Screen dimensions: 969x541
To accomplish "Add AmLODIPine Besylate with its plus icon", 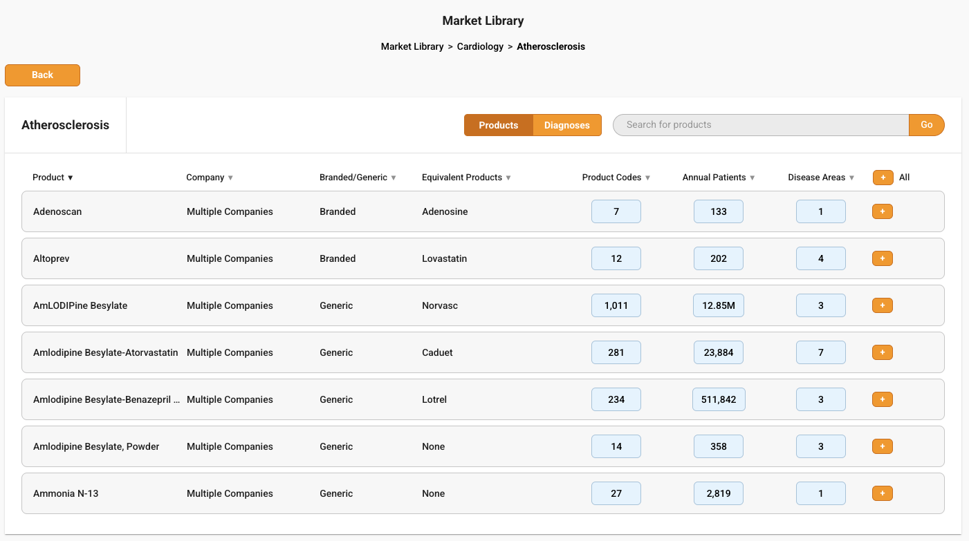I will (x=883, y=305).
